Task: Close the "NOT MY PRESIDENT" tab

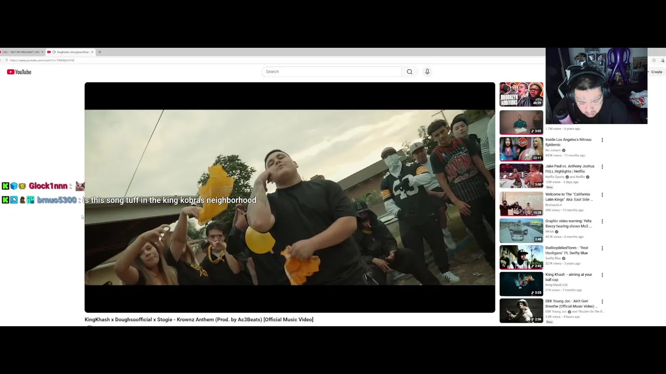Action: point(43,52)
